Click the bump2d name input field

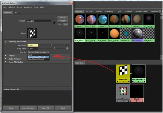point(39,21)
